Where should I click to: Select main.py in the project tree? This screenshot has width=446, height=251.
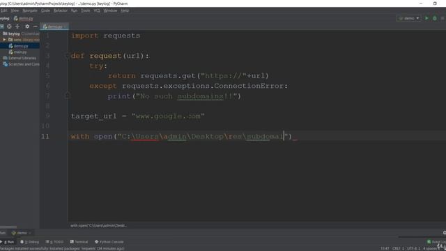tap(20, 52)
